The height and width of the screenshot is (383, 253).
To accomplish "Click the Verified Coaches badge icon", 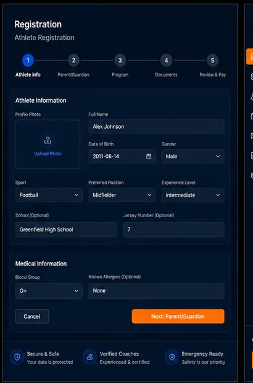I will [90, 358].
